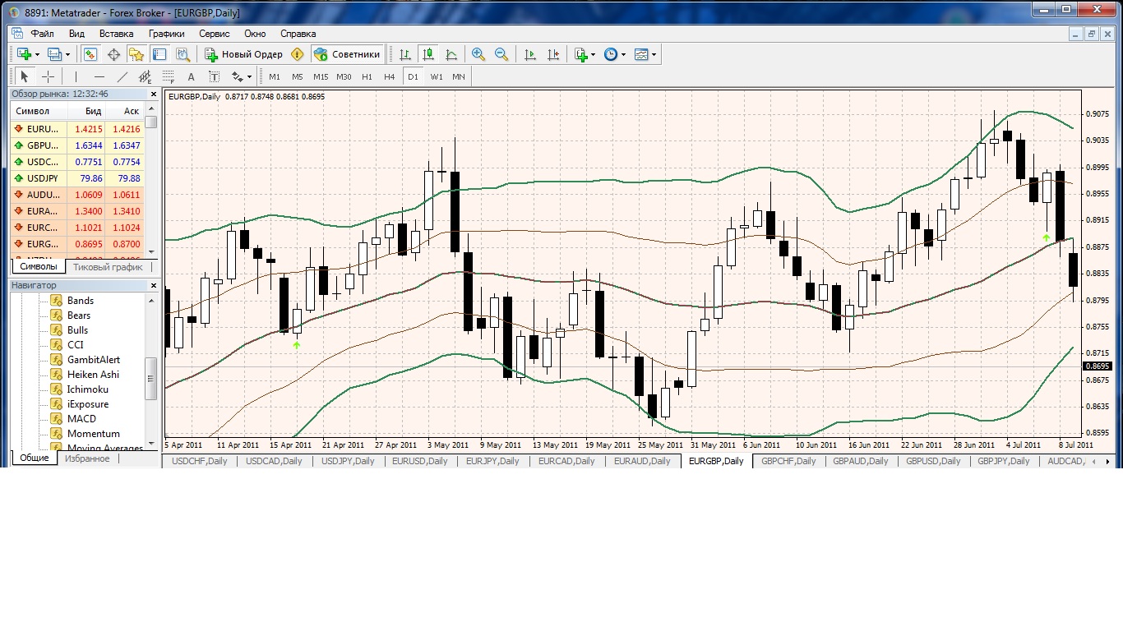Select the crosshair tool
Screen dimensions: 1123x631
[49, 76]
